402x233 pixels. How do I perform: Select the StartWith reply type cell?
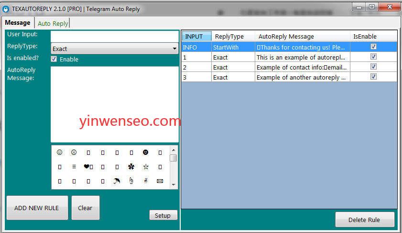233,47
